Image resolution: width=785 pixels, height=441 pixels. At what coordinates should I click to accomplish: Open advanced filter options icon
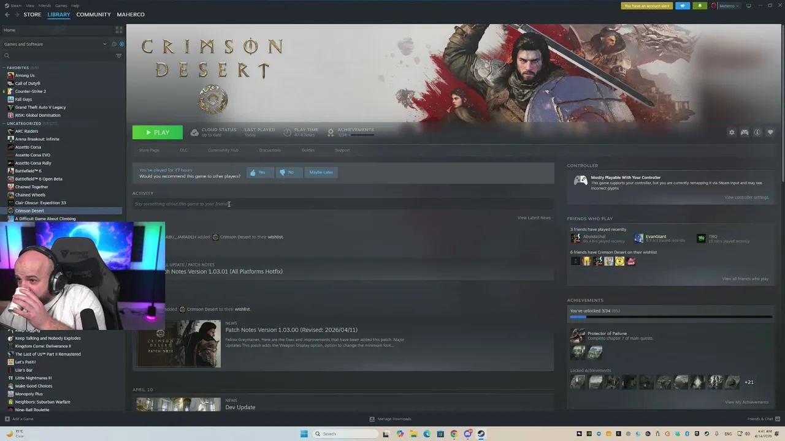pos(119,56)
